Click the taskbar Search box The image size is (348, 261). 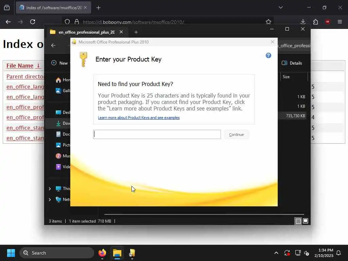click(57, 253)
